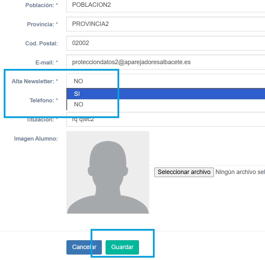This screenshot has height=260, width=265.
Task: Click the Cod. Postal label
Action: (42, 44)
